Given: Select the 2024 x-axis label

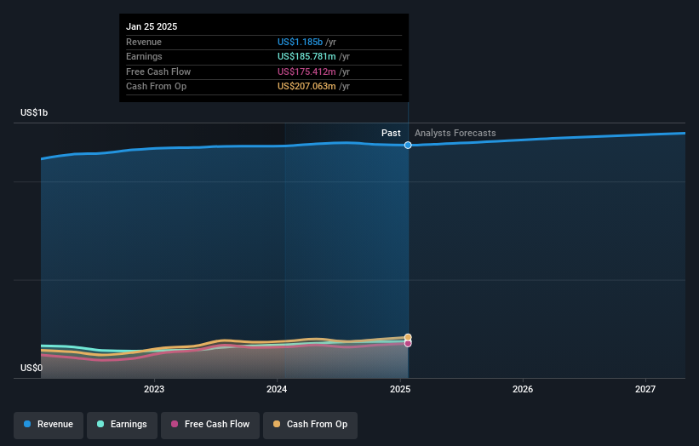Looking at the screenshot, I should [277, 389].
